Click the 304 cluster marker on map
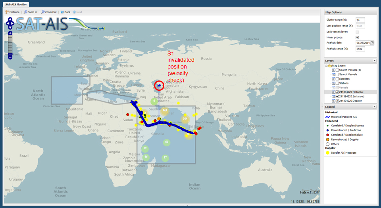 (185, 119)
